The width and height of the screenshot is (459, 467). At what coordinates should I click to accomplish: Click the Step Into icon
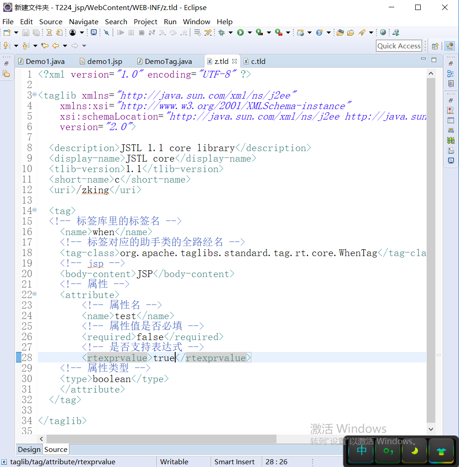coord(162,32)
